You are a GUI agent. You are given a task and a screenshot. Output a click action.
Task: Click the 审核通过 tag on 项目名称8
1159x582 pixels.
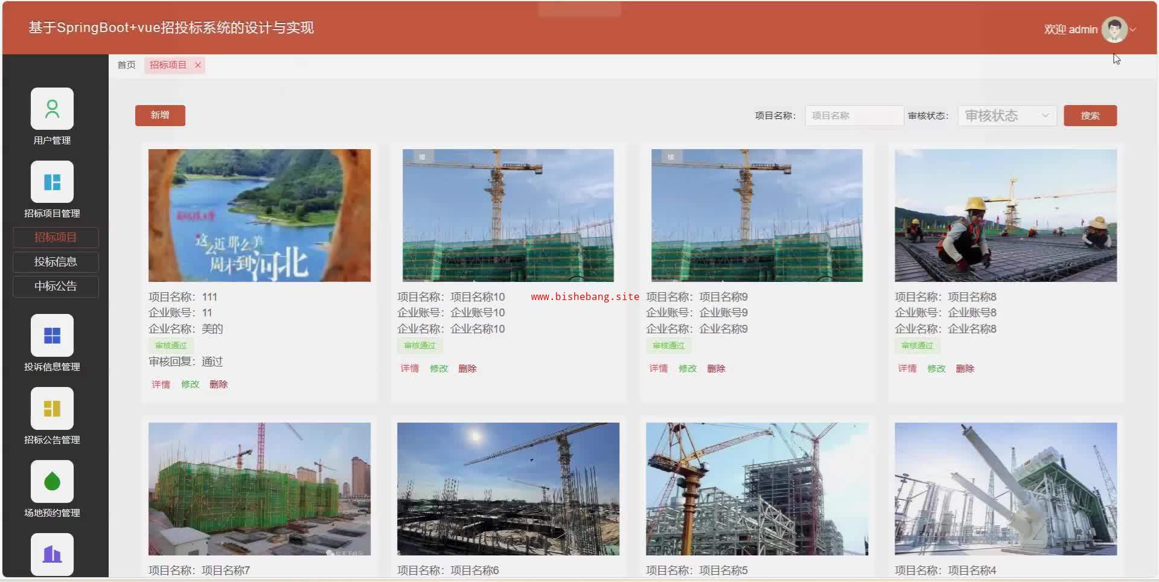(x=917, y=345)
